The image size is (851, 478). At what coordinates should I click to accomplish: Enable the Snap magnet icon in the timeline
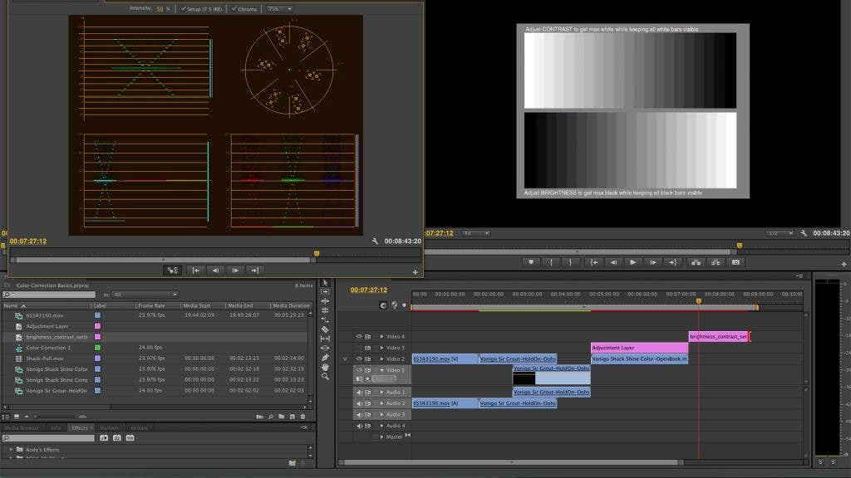coord(384,305)
